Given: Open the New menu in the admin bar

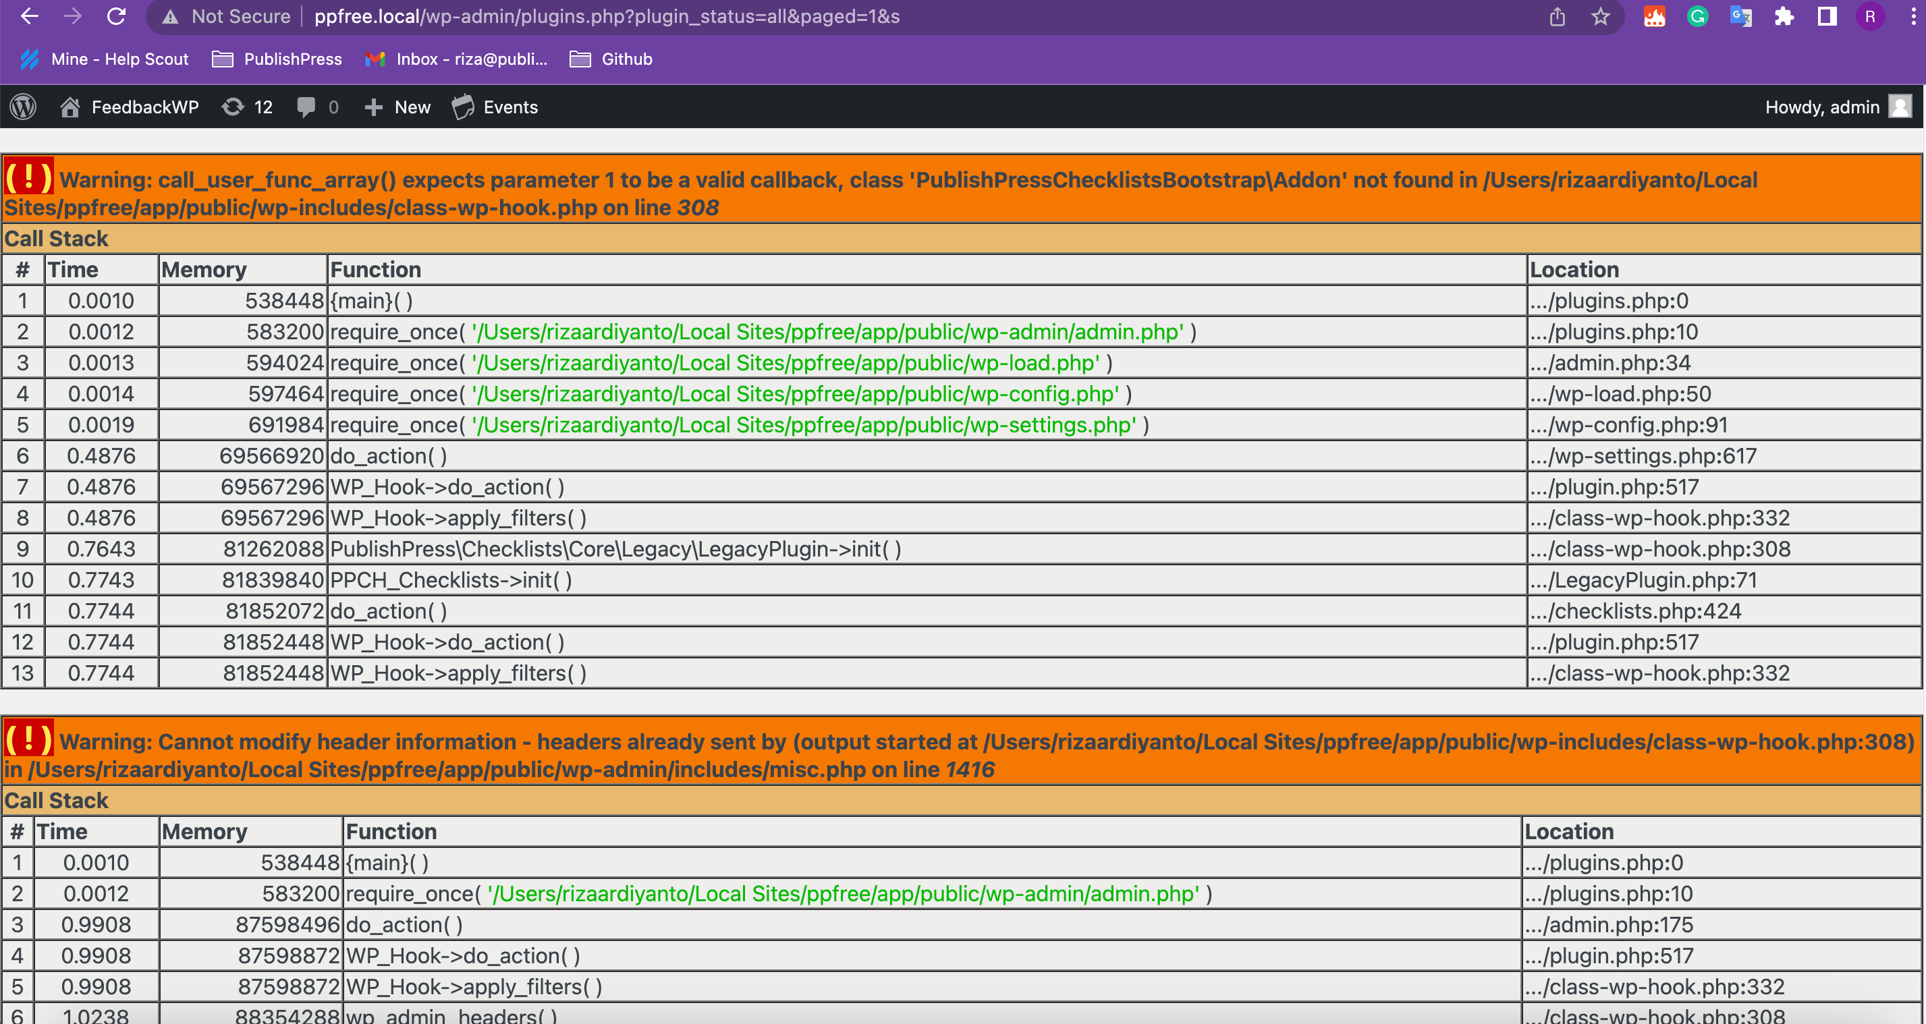Looking at the screenshot, I should (x=397, y=107).
